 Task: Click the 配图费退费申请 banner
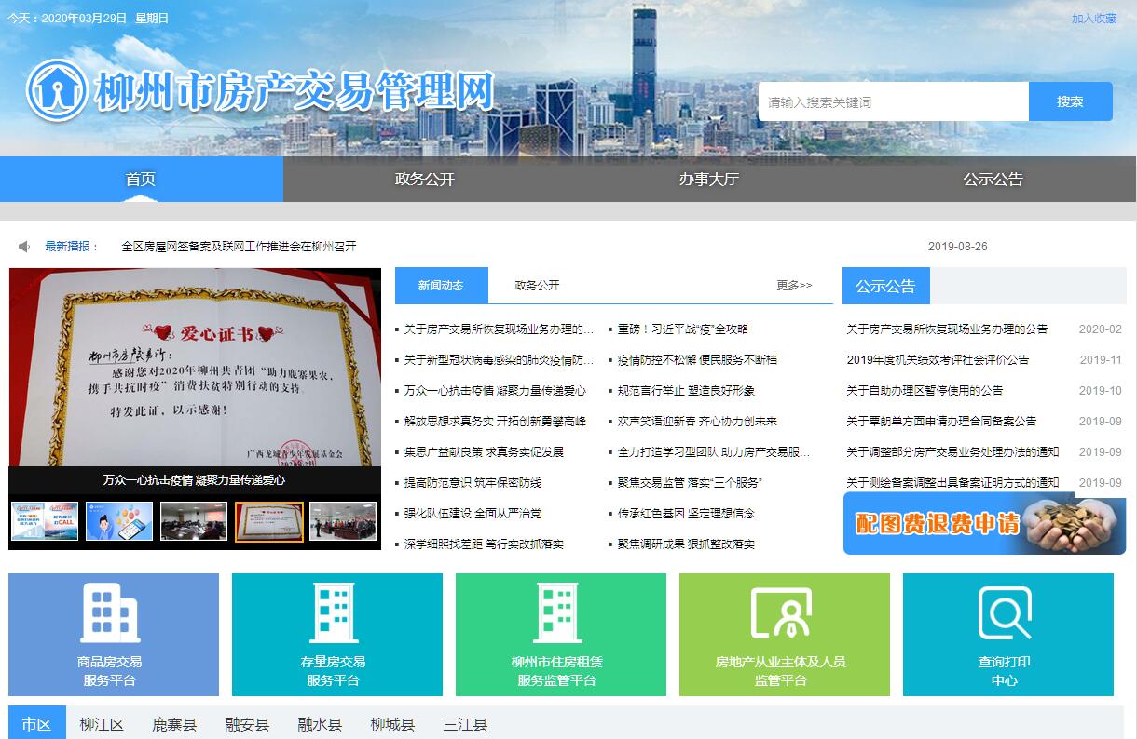[983, 523]
